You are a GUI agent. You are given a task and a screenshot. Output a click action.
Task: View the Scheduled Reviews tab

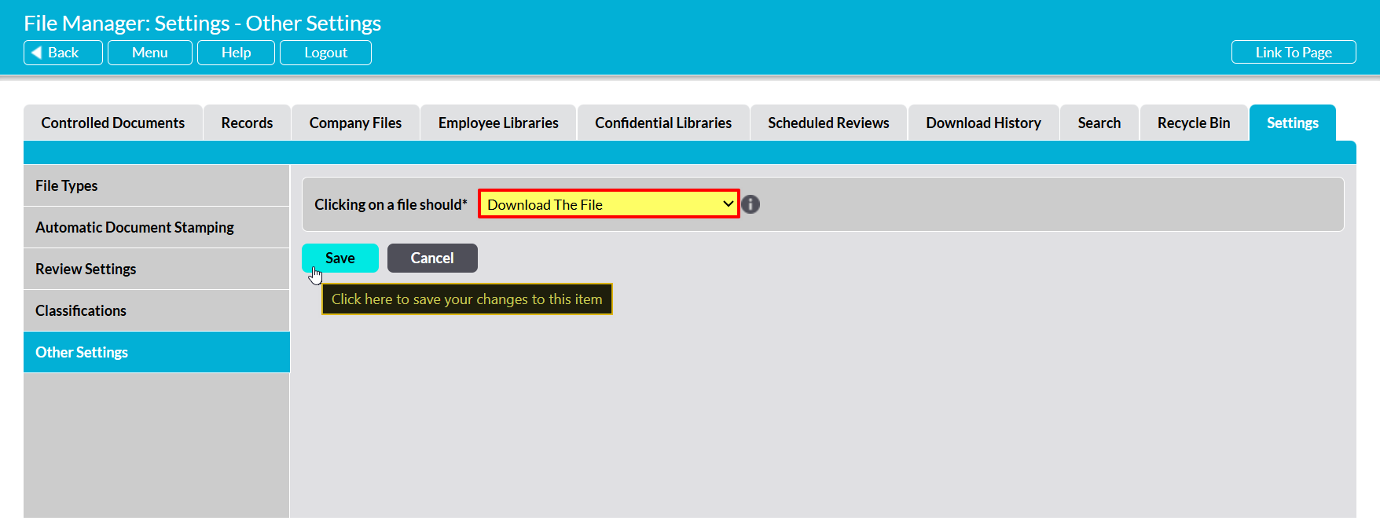pyautogui.click(x=828, y=123)
